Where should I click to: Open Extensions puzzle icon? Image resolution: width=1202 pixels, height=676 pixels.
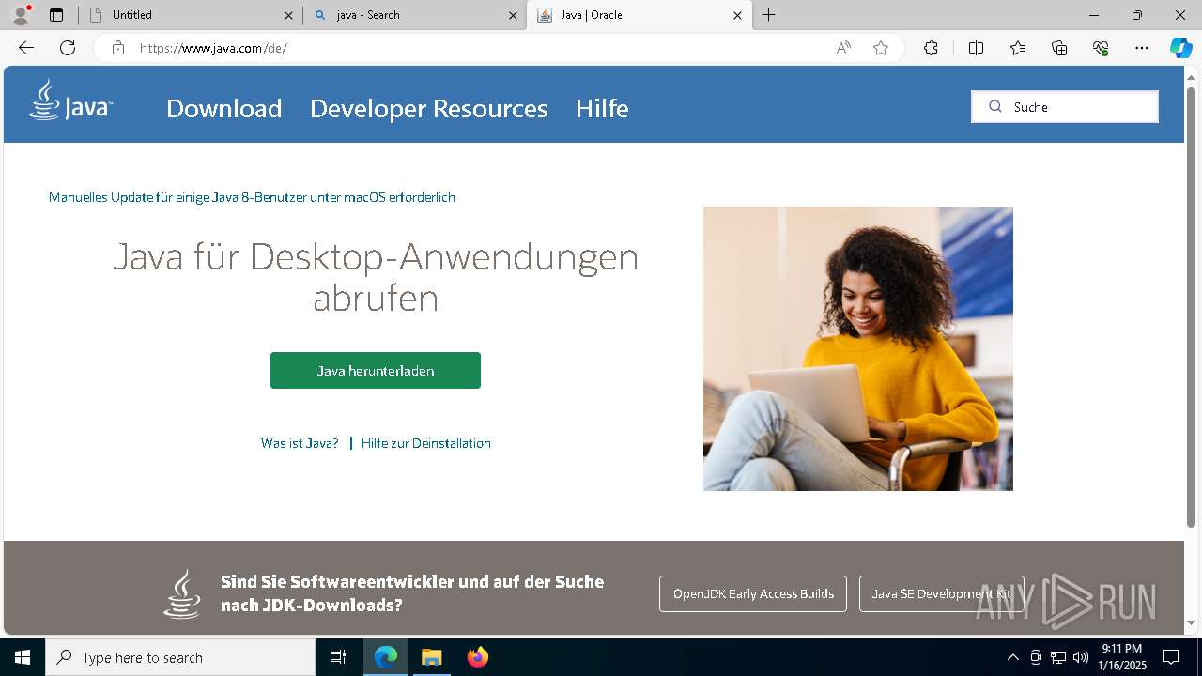click(x=931, y=48)
